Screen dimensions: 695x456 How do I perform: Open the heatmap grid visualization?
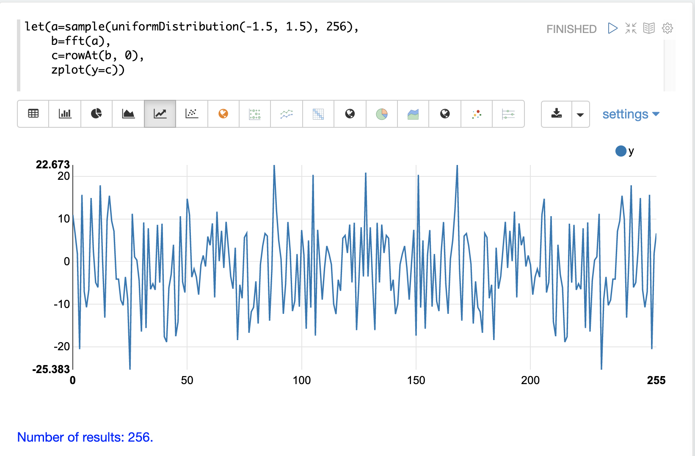click(x=318, y=114)
